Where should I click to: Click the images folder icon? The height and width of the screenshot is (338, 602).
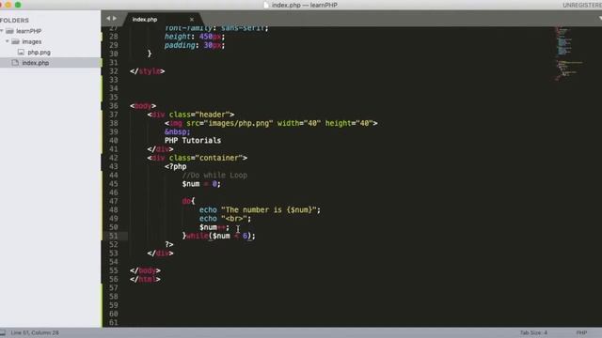click(15, 41)
